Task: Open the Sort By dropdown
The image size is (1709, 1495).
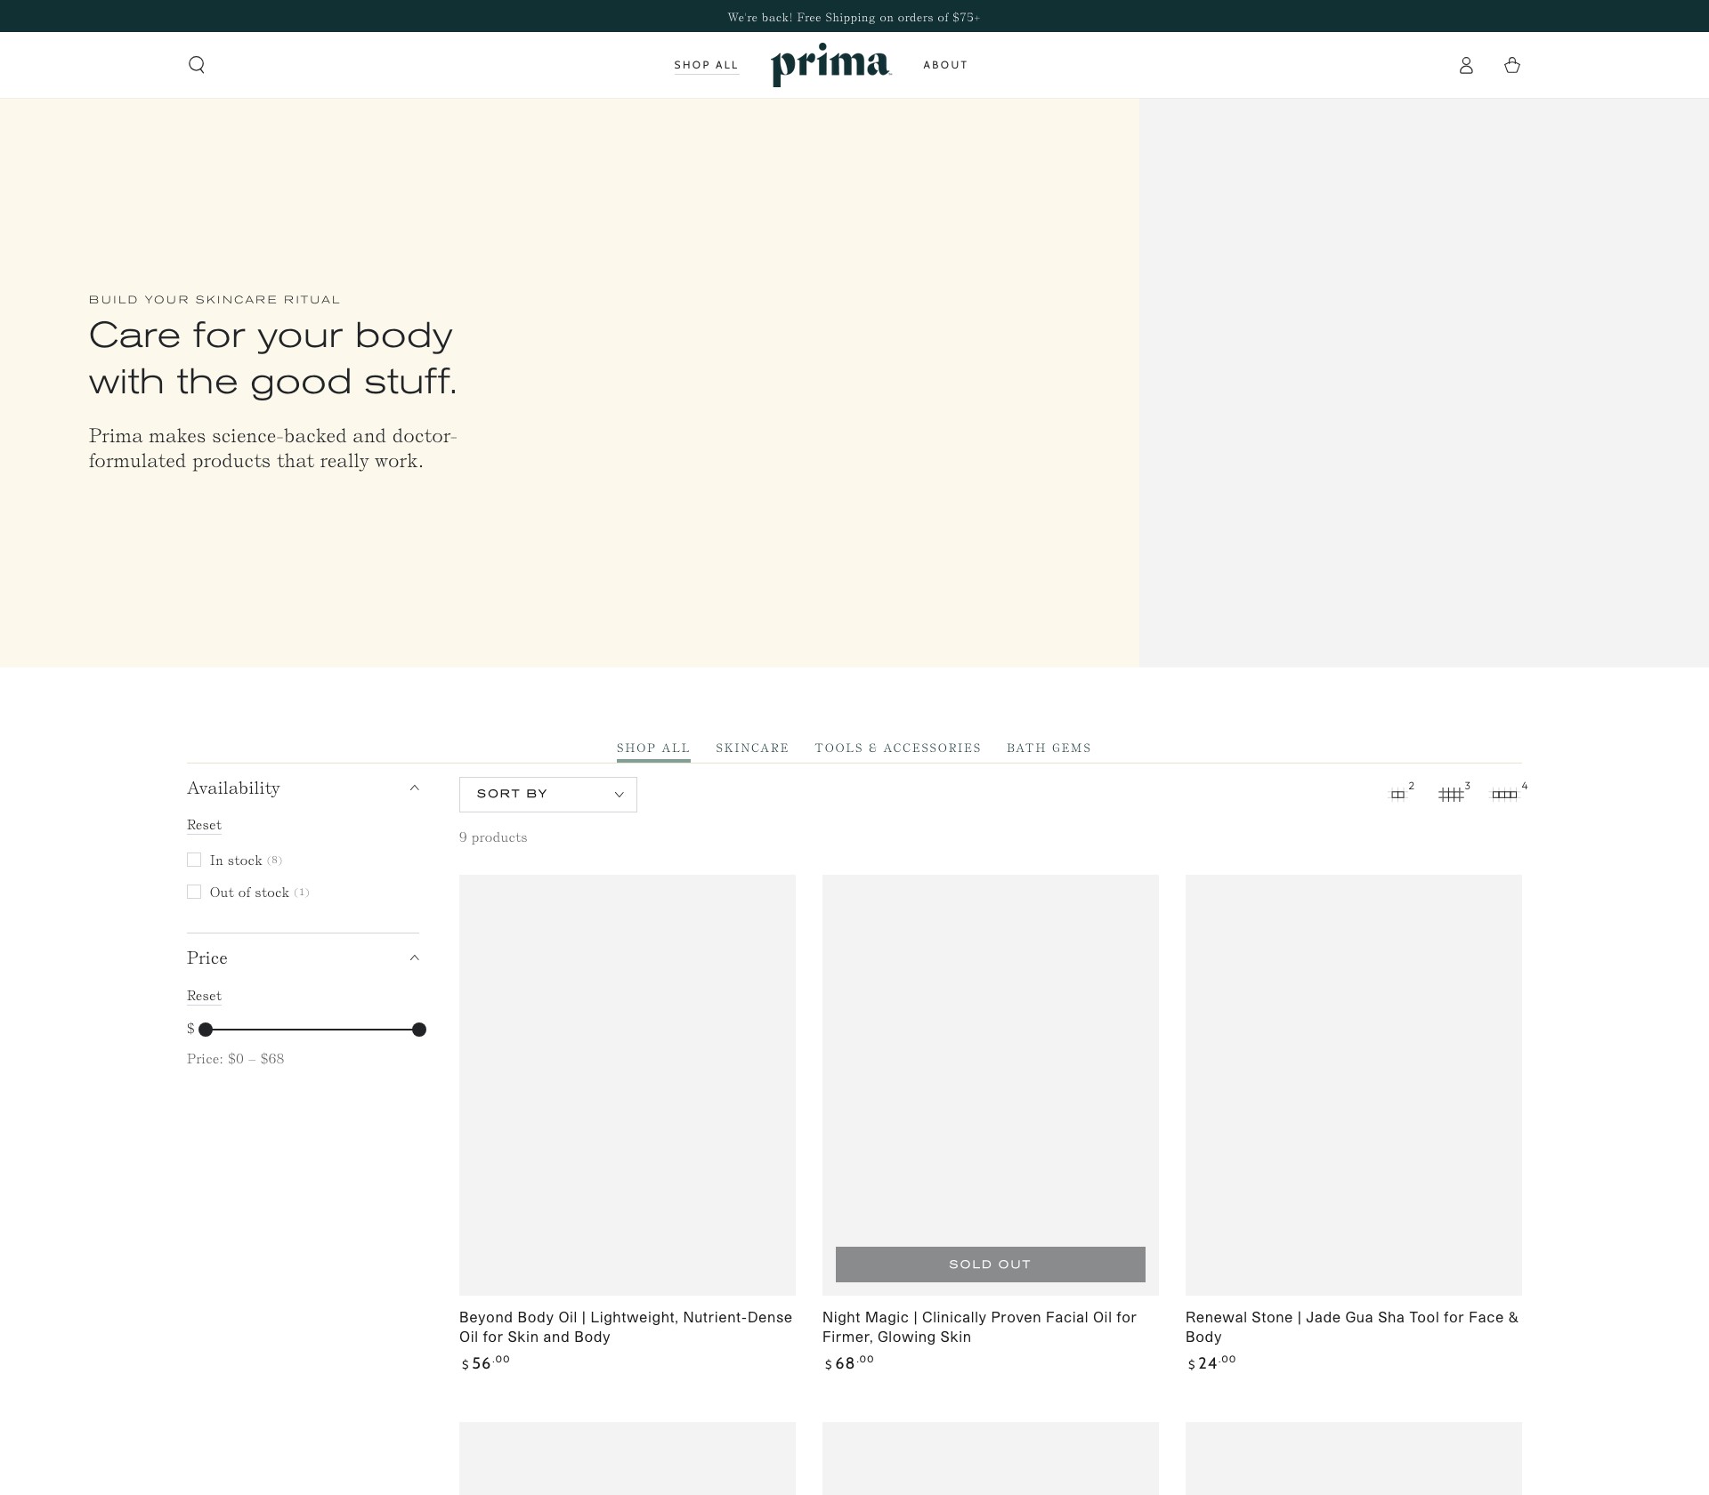Action: click(548, 795)
